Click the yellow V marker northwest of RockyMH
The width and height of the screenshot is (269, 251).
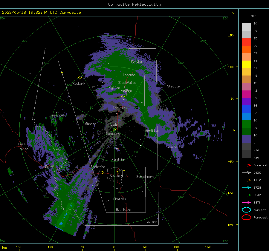click(x=62, y=73)
